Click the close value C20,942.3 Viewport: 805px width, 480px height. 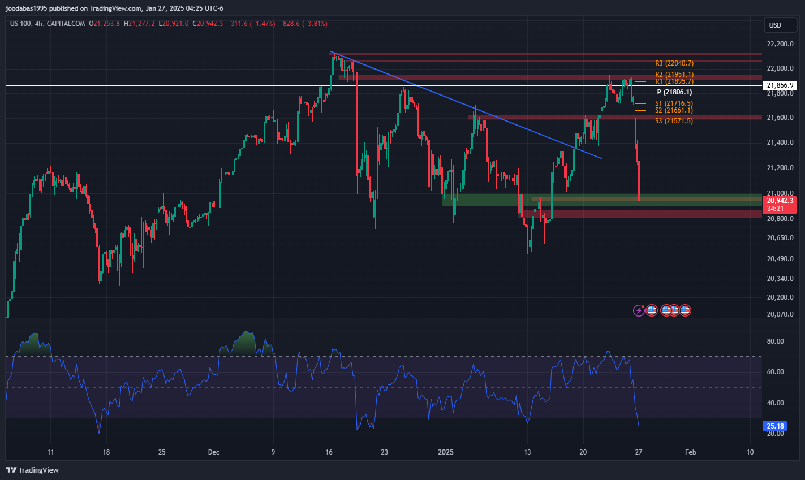pyautogui.click(x=208, y=24)
